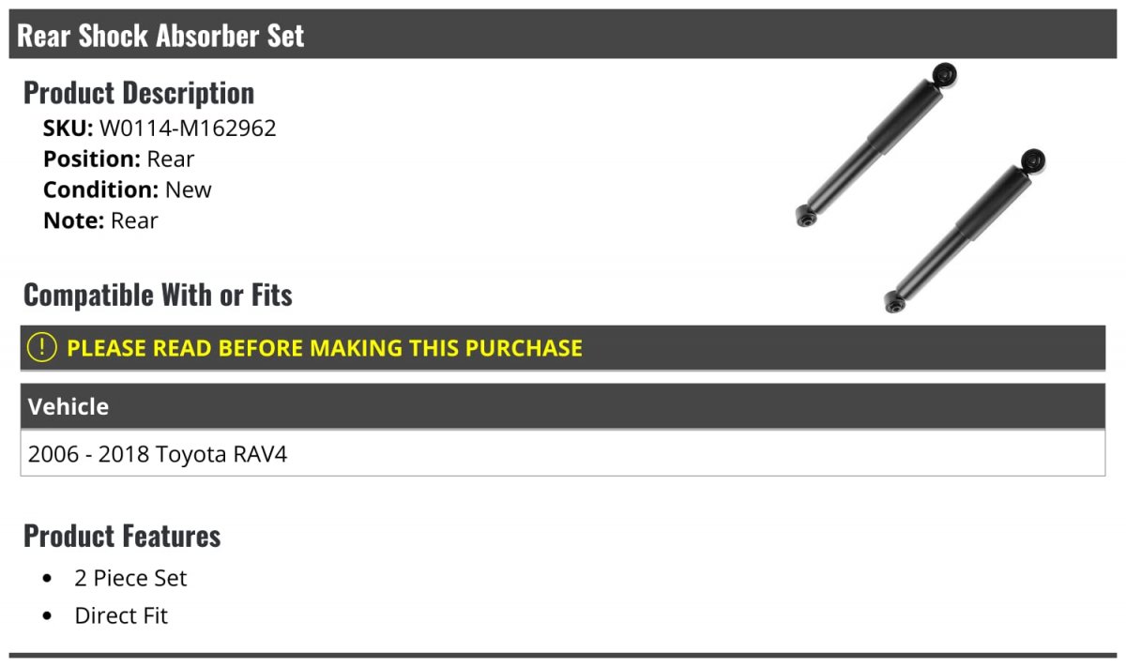Image resolution: width=1126 pixels, height=667 pixels.
Task: Click the bold 'SKU:' label
Action: 68,128
